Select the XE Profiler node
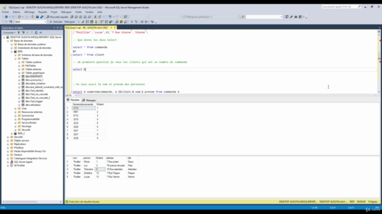382x214 pixels. [x=20, y=165]
